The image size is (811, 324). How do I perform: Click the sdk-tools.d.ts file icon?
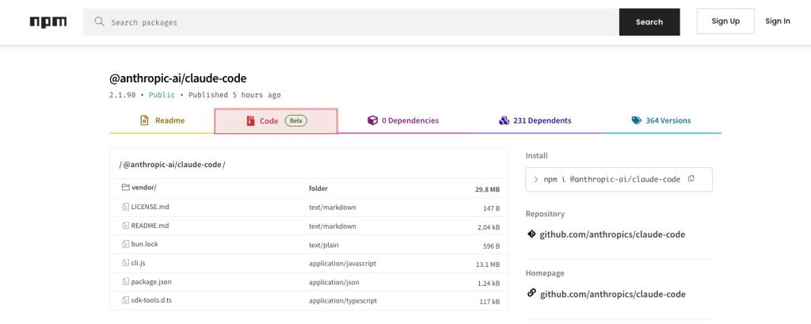(x=125, y=300)
